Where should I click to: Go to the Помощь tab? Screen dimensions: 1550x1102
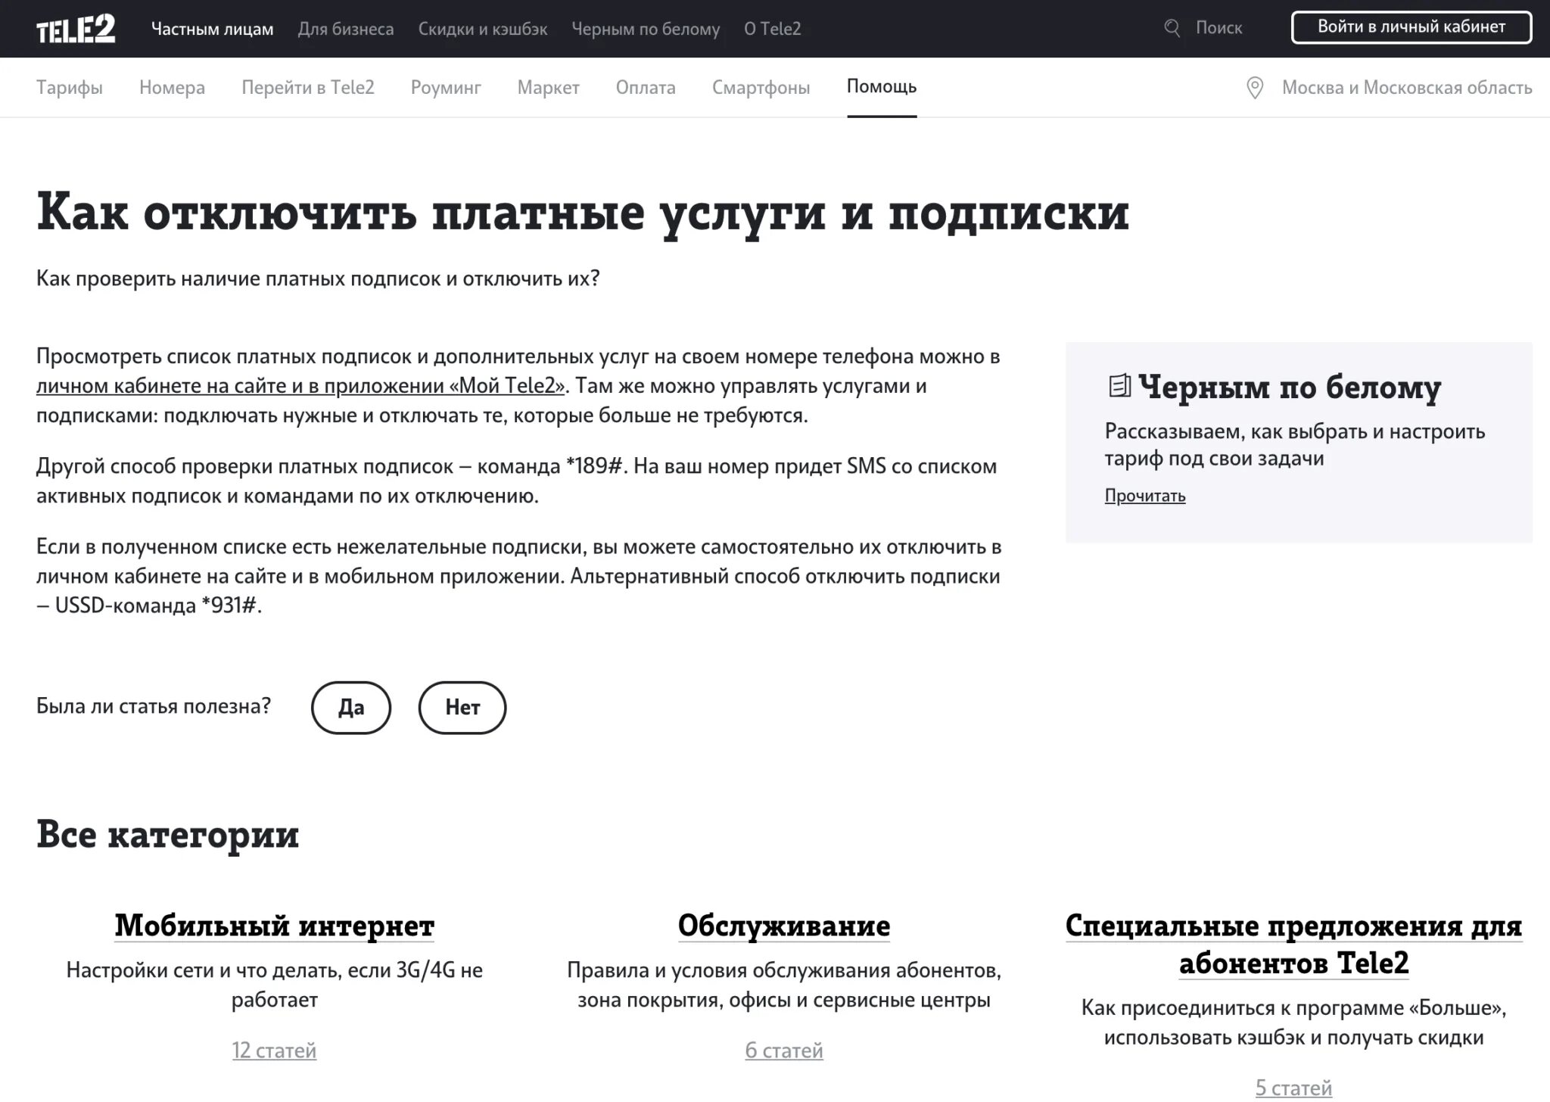(x=882, y=87)
